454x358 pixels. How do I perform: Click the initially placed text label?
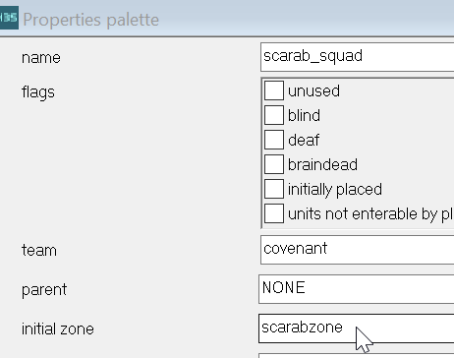(335, 190)
